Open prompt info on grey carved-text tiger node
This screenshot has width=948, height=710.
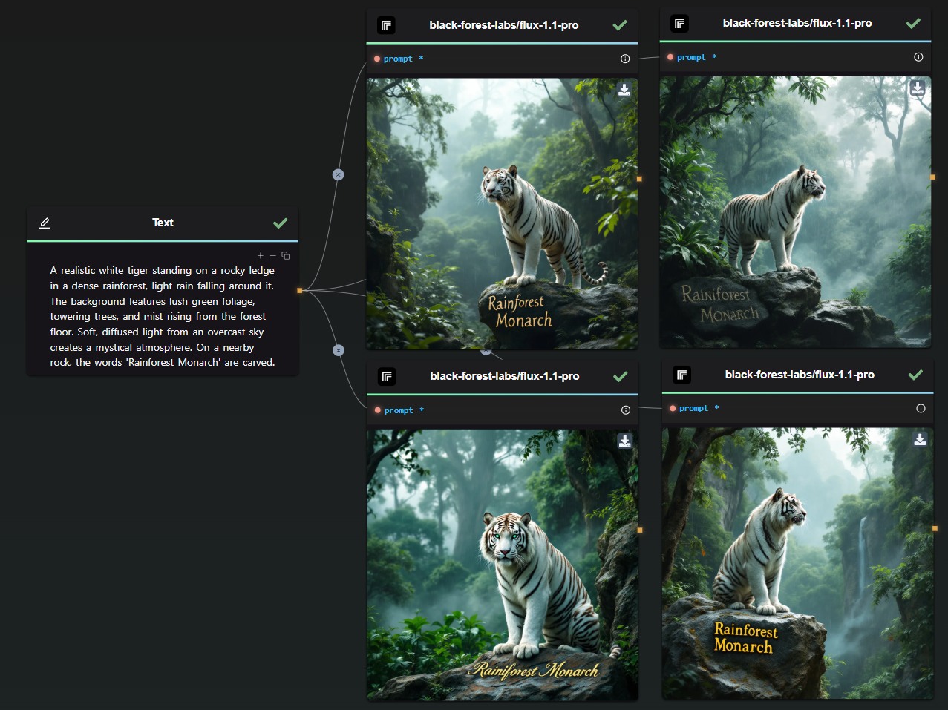pyautogui.click(x=918, y=57)
